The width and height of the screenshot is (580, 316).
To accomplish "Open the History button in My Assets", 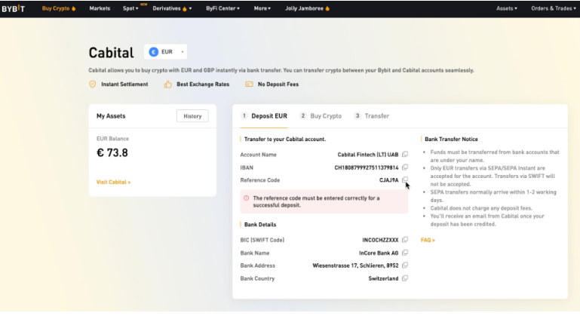I will click(x=192, y=116).
